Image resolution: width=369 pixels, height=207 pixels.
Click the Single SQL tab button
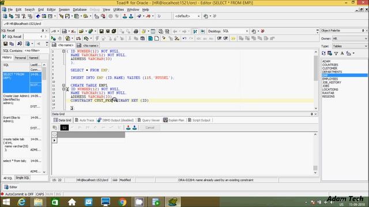point(22,178)
